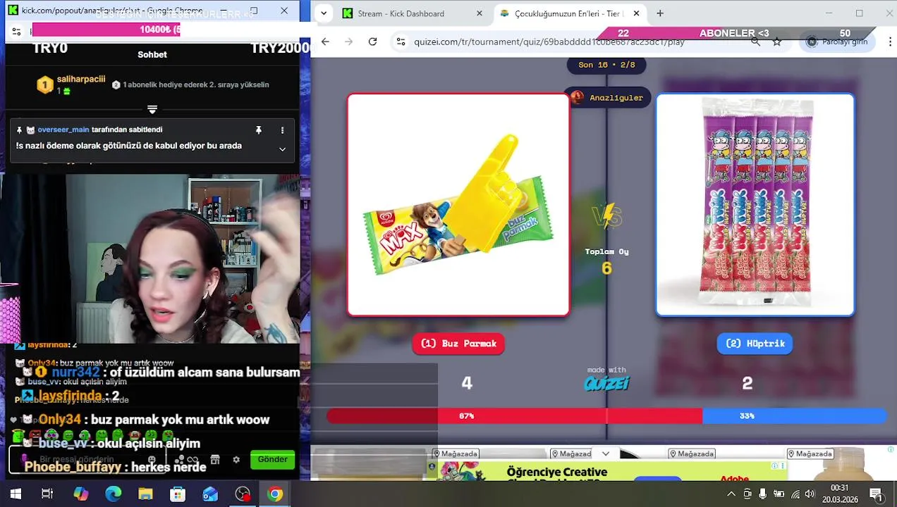Switch to OBS Studio on the taskbar
The width and height of the screenshot is (897, 507).
pos(243,494)
